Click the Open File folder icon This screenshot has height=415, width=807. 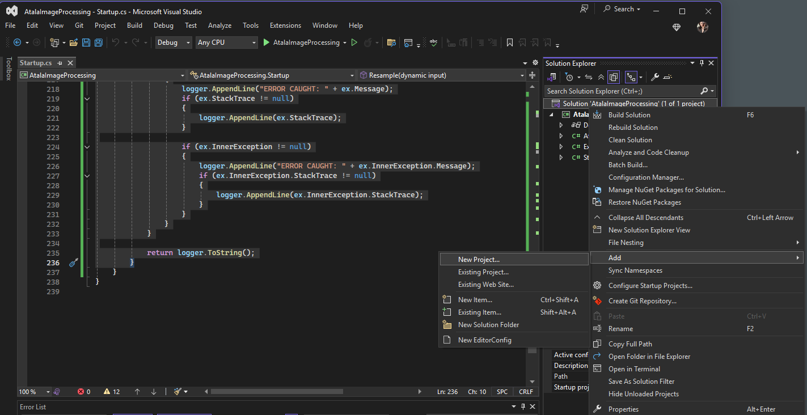(x=74, y=43)
